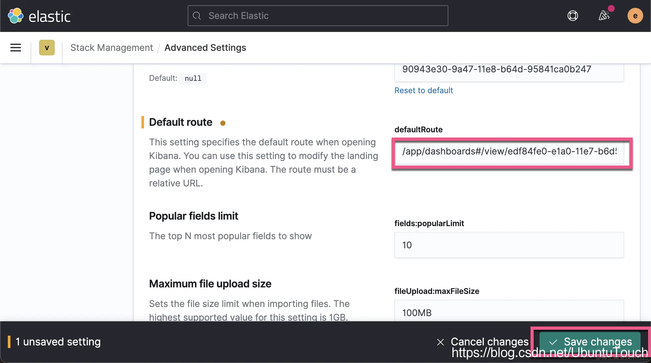The image size is (651, 363).
Task: Click the checkmark on Save changes
Action: (x=553, y=342)
